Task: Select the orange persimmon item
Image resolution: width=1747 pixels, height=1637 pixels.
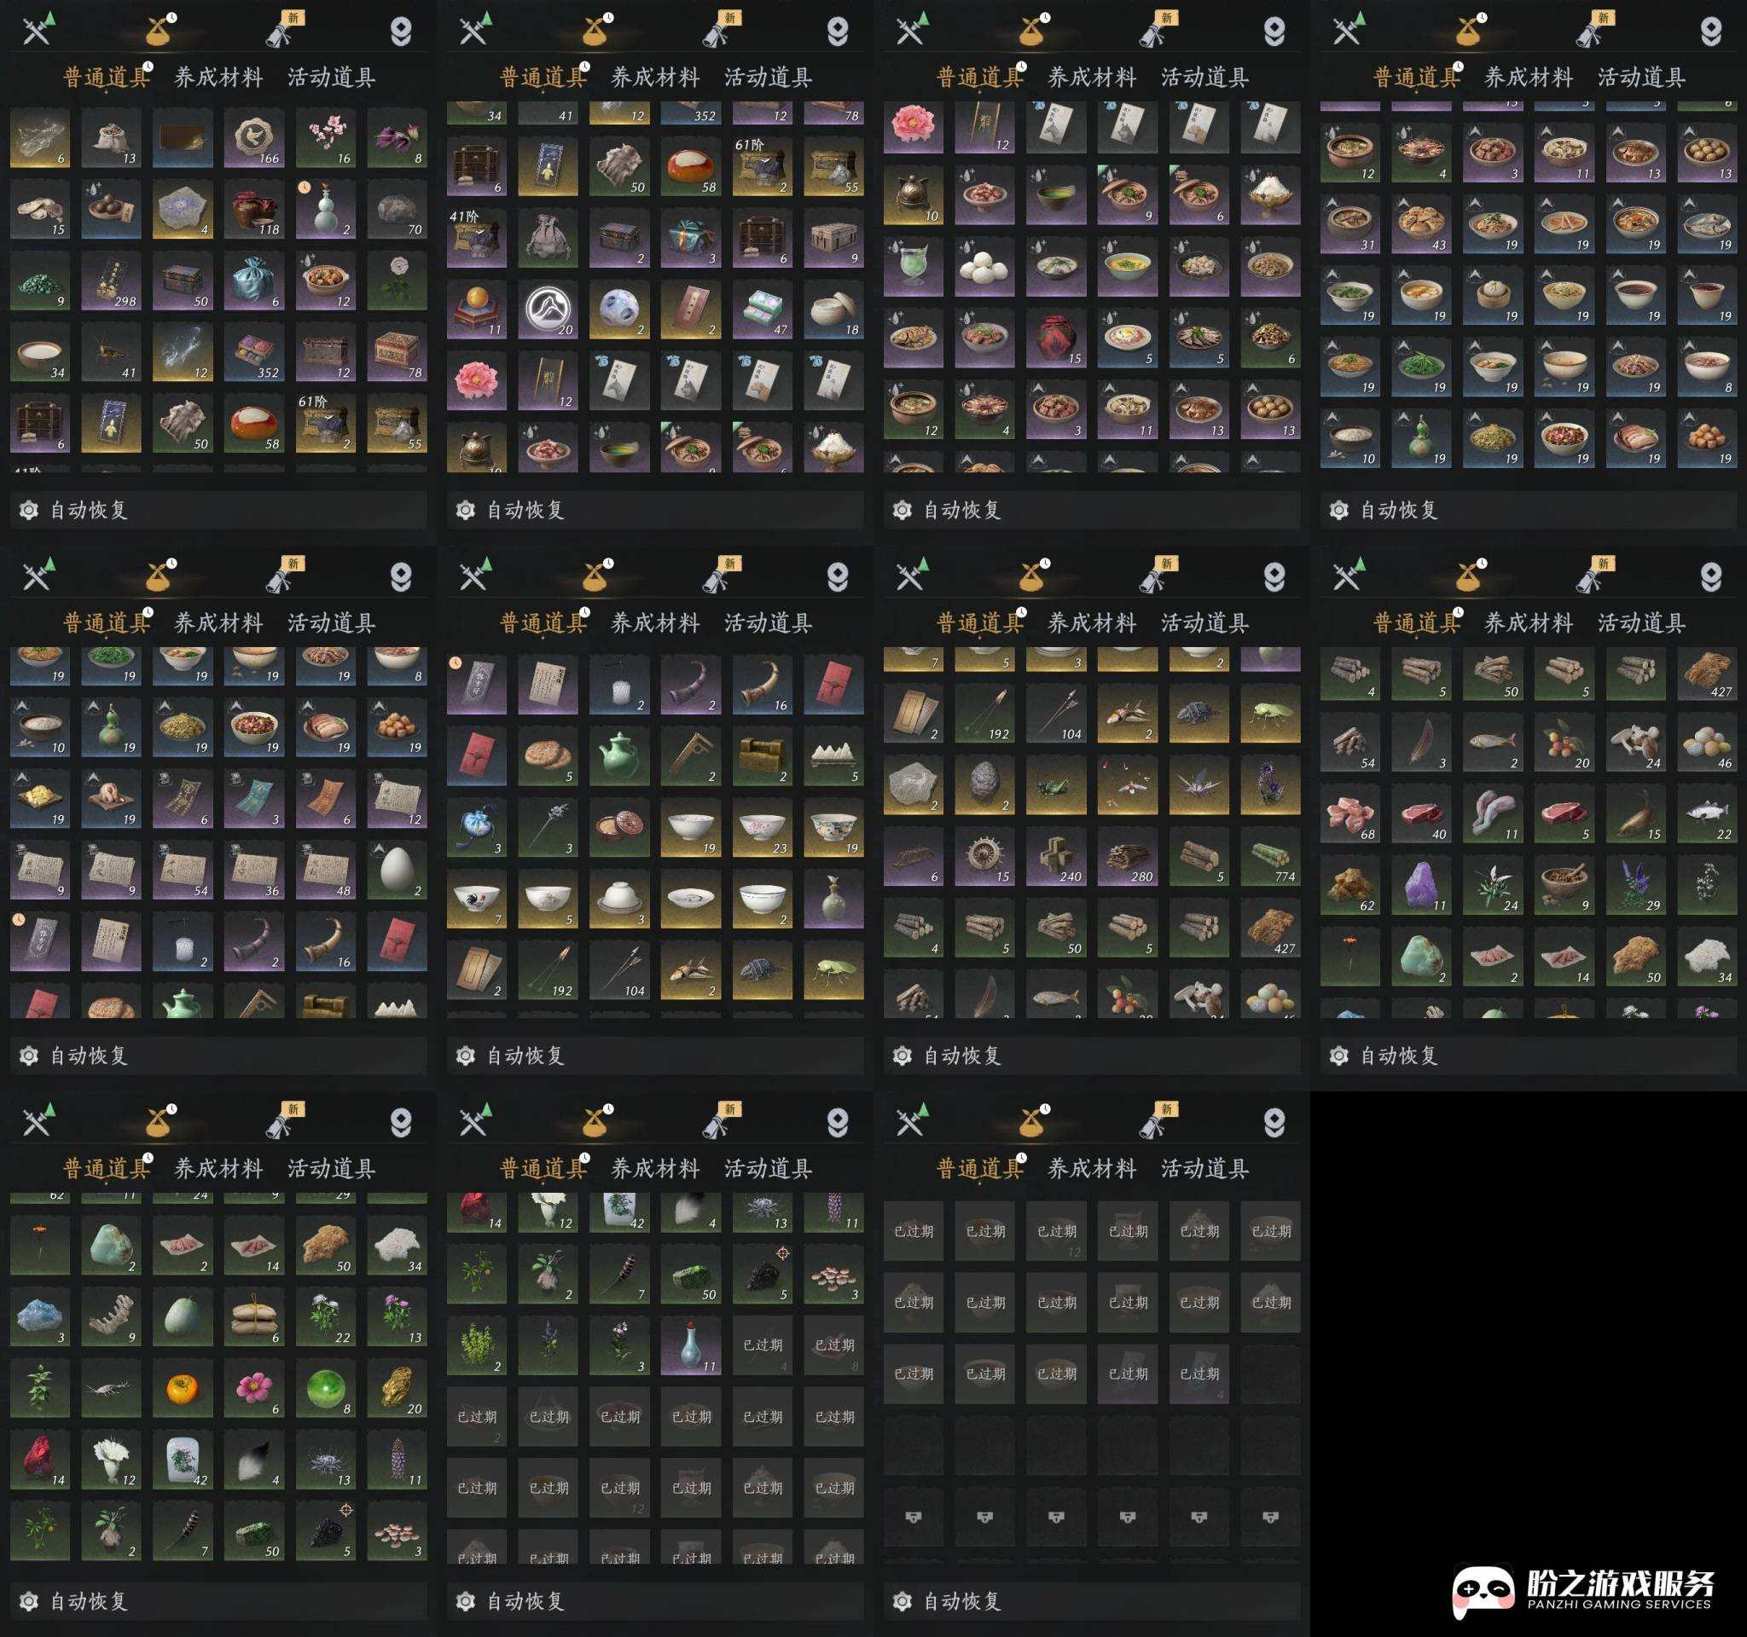Action: 182,1388
